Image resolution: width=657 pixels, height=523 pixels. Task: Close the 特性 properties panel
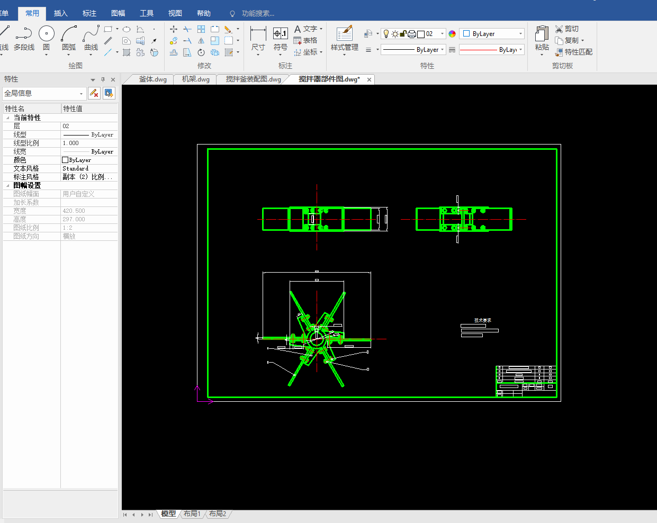pos(113,80)
